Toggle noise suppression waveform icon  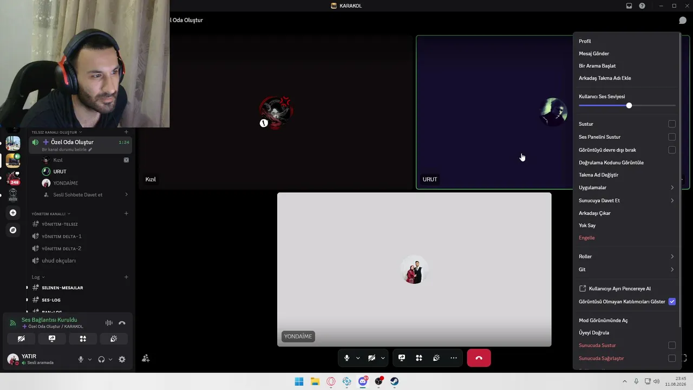(109, 323)
